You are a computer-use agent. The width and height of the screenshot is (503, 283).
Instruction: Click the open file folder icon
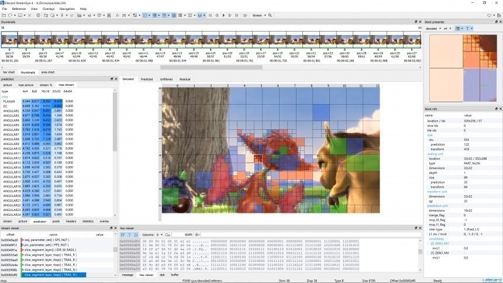coord(4,16)
